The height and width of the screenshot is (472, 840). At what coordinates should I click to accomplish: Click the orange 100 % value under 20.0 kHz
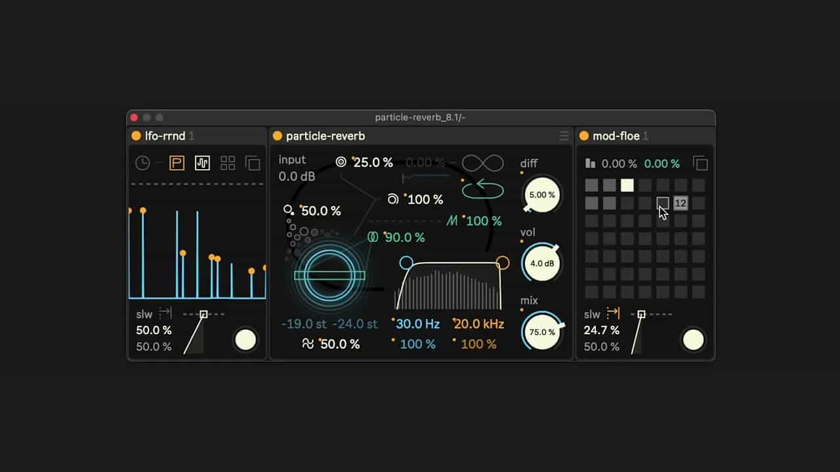[x=478, y=344]
